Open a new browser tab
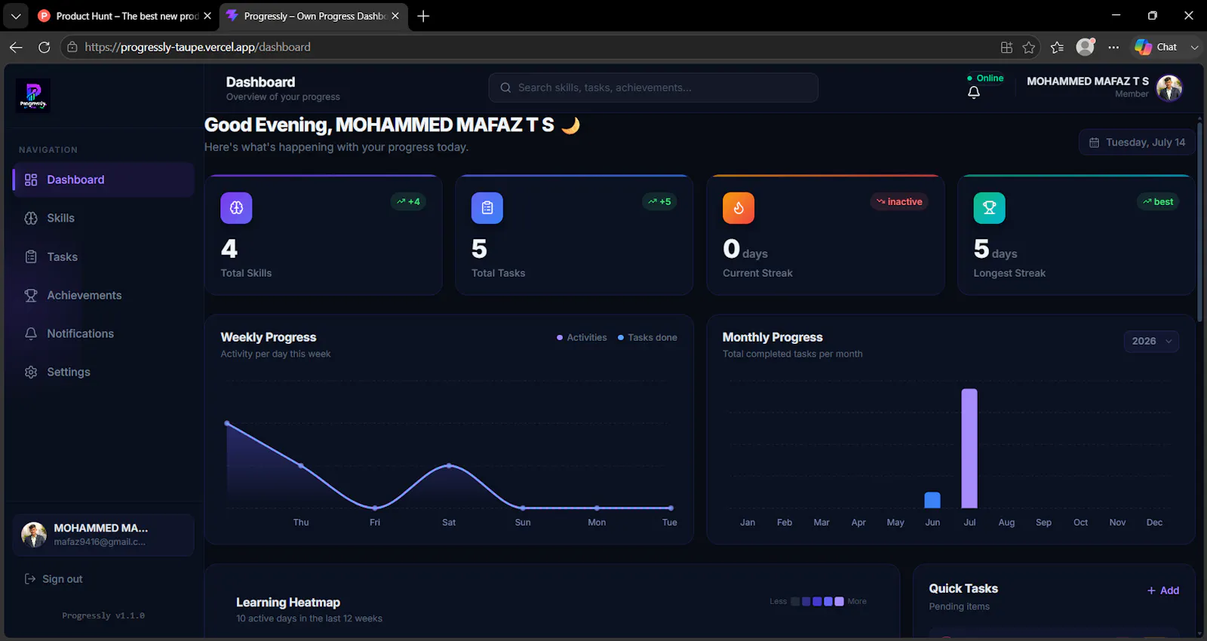Image resolution: width=1207 pixels, height=641 pixels. pyautogui.click(x=423, y=16)
